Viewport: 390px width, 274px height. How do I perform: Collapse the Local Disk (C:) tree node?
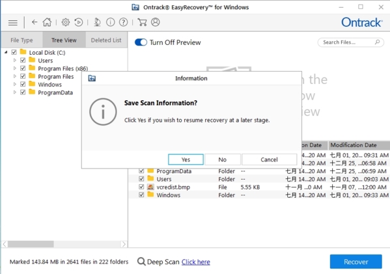pos(6,52)
